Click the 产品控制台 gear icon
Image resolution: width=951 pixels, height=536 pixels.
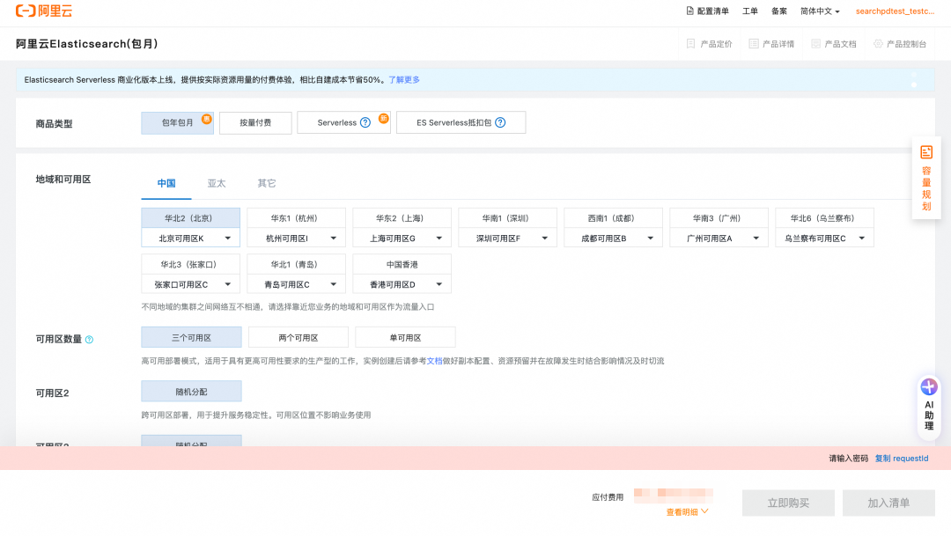pyautogui.click(x=878, y=44)
